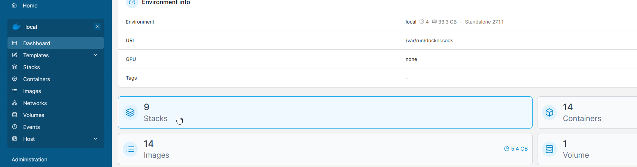Open the 14 Containers dashboard tile
This screenshot has height=167, width=637.
point(587,112)
